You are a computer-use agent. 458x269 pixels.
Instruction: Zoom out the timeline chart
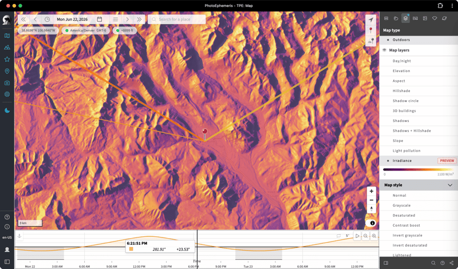click(365, 236)
